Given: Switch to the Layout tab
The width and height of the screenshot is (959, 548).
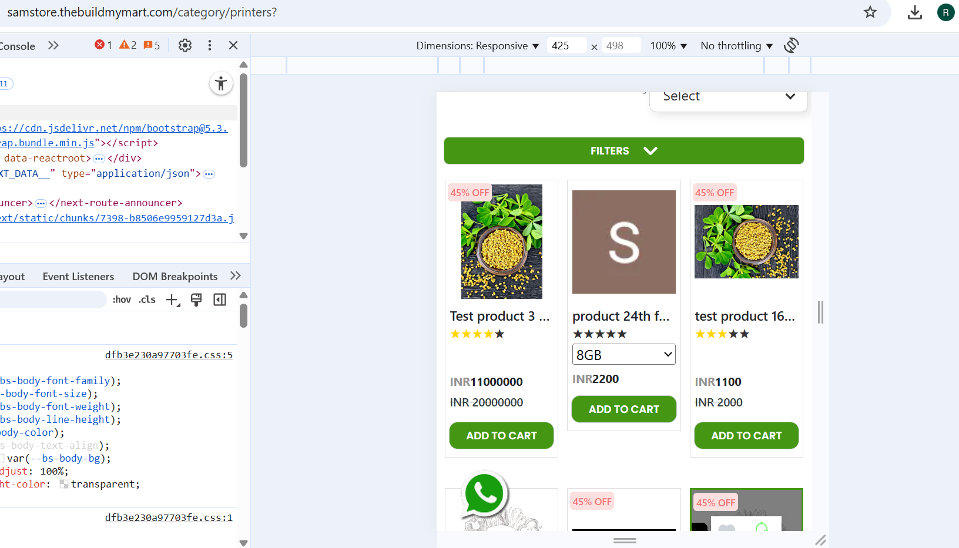Looking at the screenshot, I should [x=12, y=277].
